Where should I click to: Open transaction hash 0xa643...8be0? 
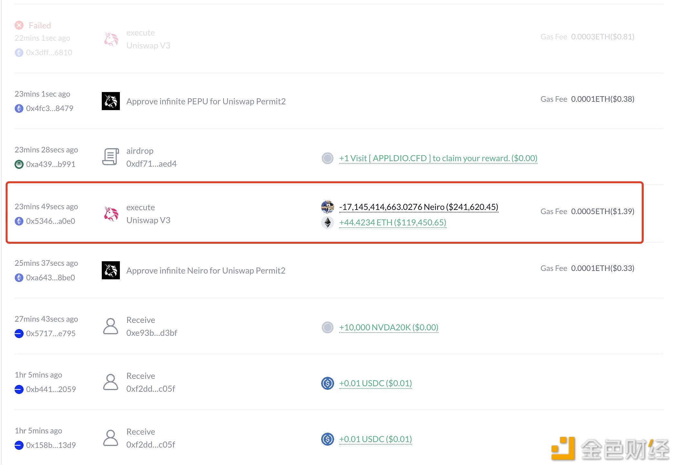click(x=50, y=278)
